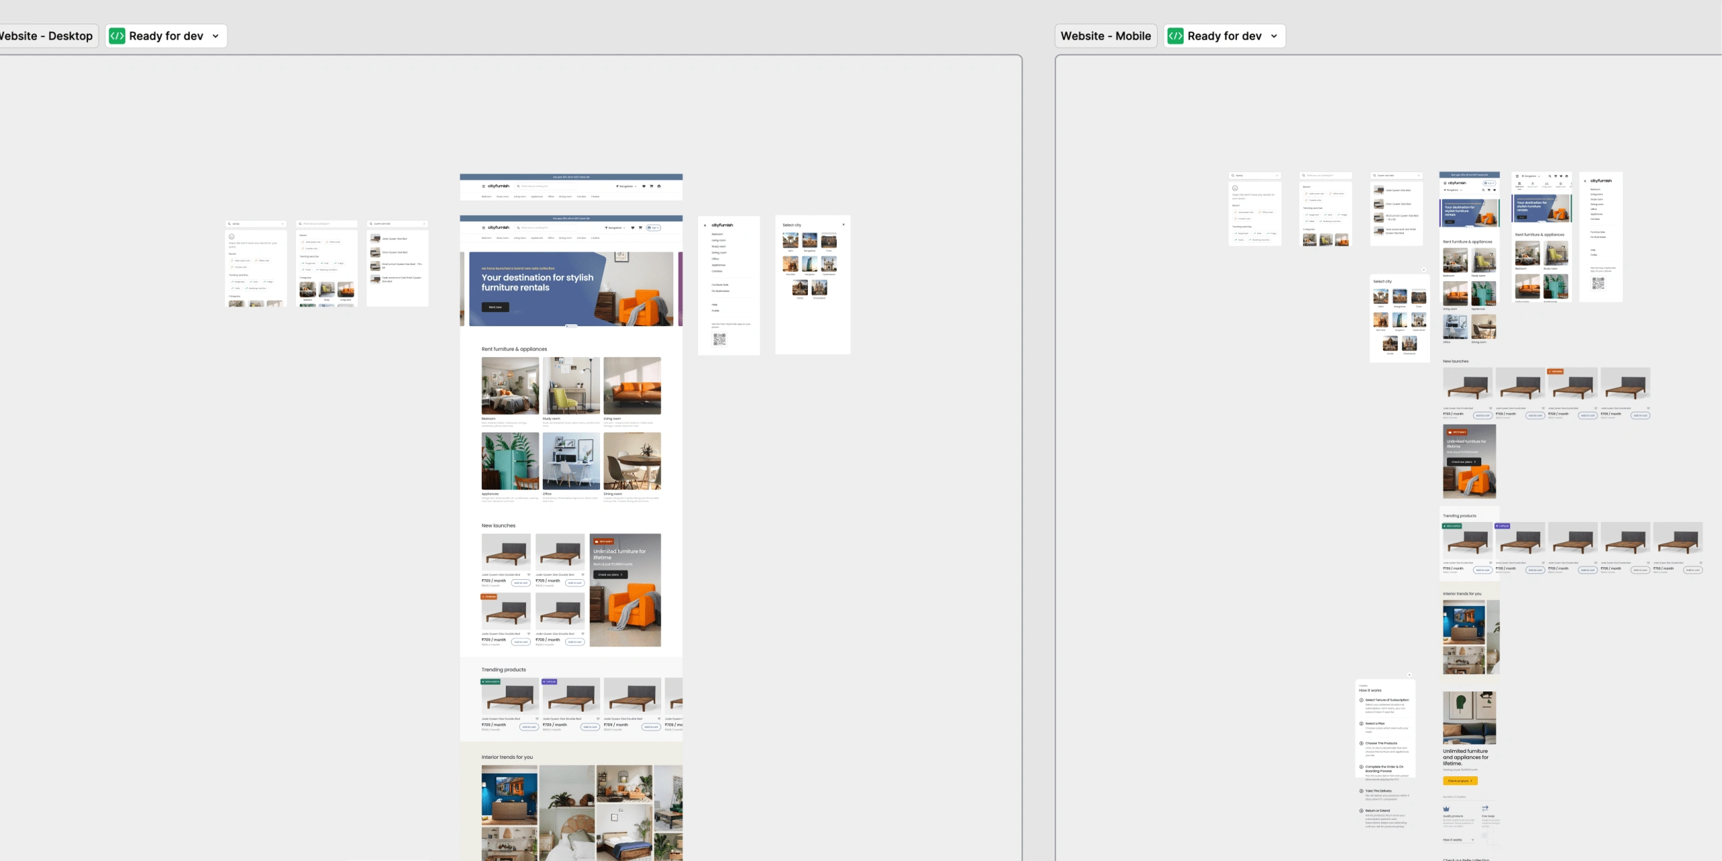The height and width of the screenshot is (861, 1722).
Task: Select the Website - Desktop section label
Action: pyautogui.click(x=47, y=36)
